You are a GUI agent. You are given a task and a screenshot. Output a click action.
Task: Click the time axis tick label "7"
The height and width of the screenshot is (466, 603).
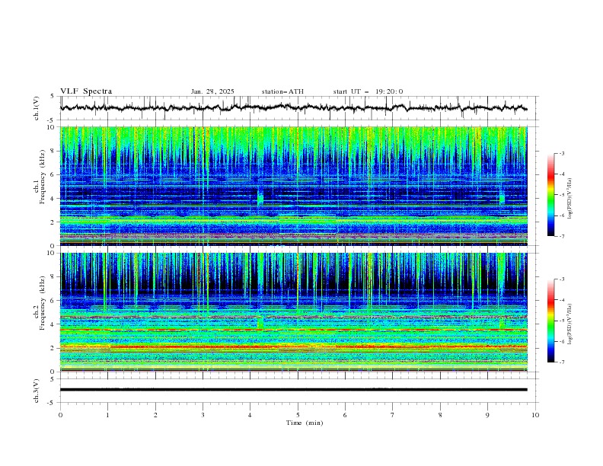coord(393,415)
